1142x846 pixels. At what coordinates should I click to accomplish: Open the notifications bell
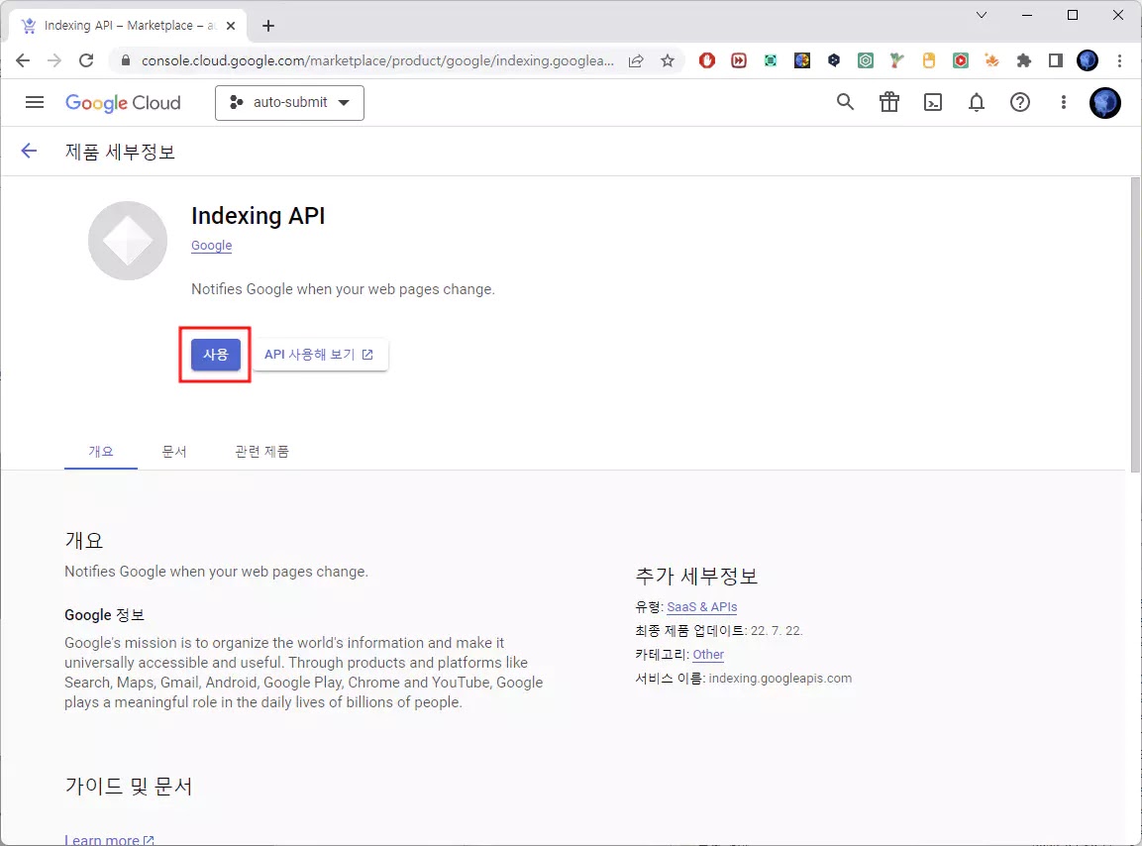pos(976,103)
